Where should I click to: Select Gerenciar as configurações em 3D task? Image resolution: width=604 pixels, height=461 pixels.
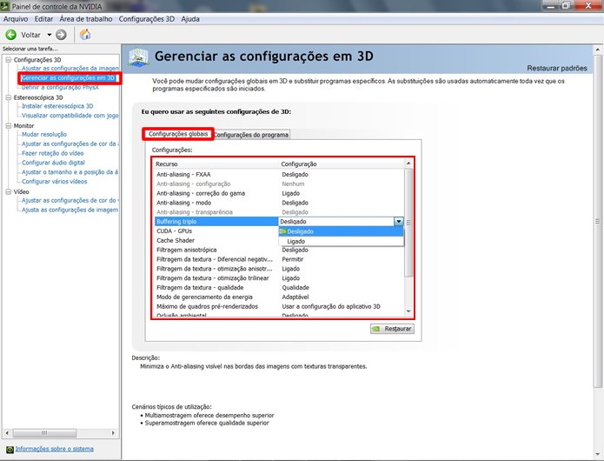pyautogui.click(x=68, y=78)
